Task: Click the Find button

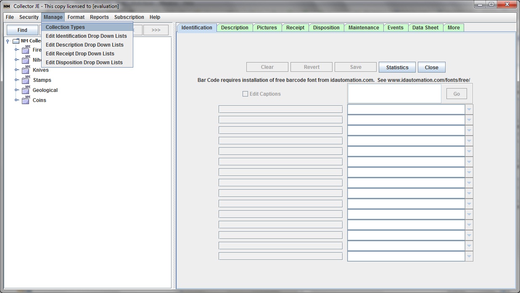Action: point(22,30)
